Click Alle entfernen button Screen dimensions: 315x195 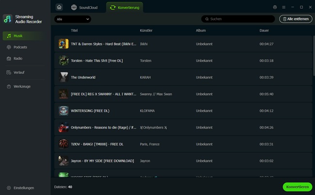pyautogui.click(x=296, y=19)
